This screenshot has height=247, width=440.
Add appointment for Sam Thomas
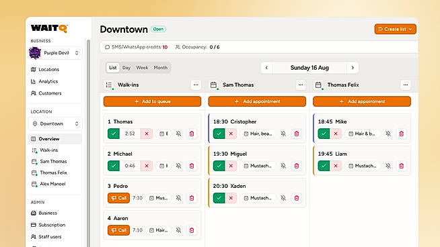257,101
